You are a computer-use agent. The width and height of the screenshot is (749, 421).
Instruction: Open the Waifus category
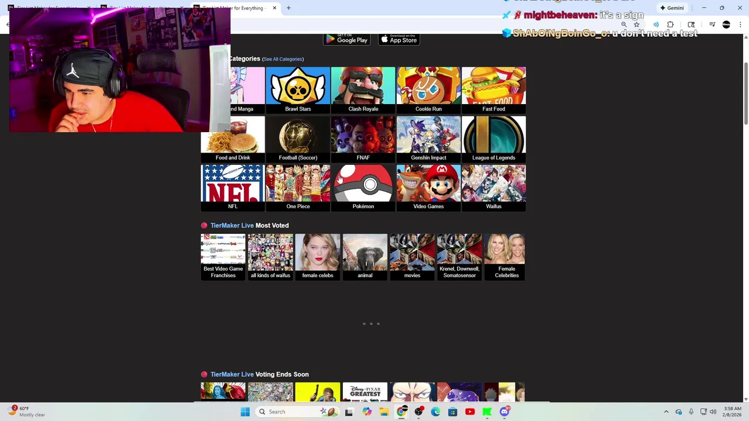[493, 188]
